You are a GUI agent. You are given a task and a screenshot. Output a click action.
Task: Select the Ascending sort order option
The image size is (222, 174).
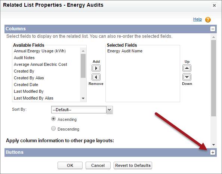click(53, 119)
